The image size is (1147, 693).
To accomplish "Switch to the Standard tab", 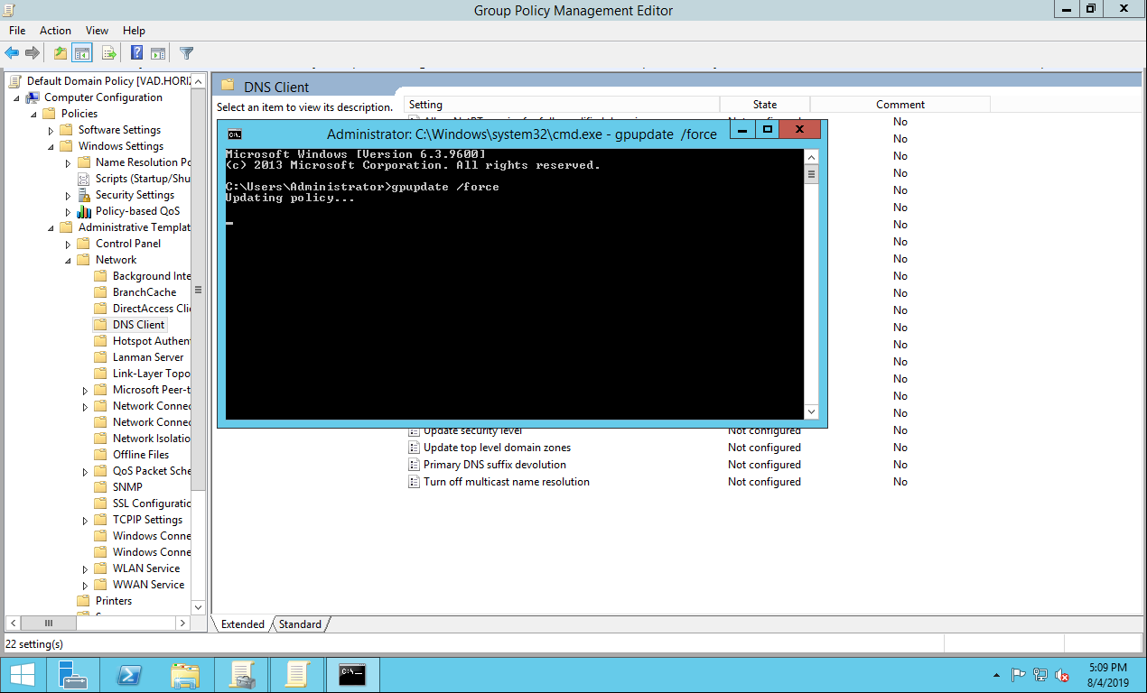I will click(x=300, y=624).
